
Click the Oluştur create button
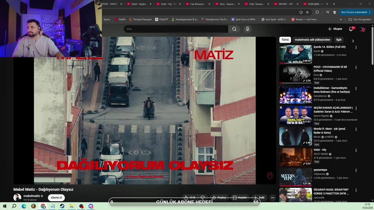(x=335, y=29)
